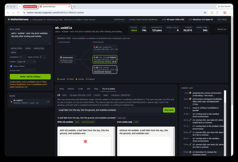
Task: Edit the new verb description textarea
Action: [x=30, y=38]
